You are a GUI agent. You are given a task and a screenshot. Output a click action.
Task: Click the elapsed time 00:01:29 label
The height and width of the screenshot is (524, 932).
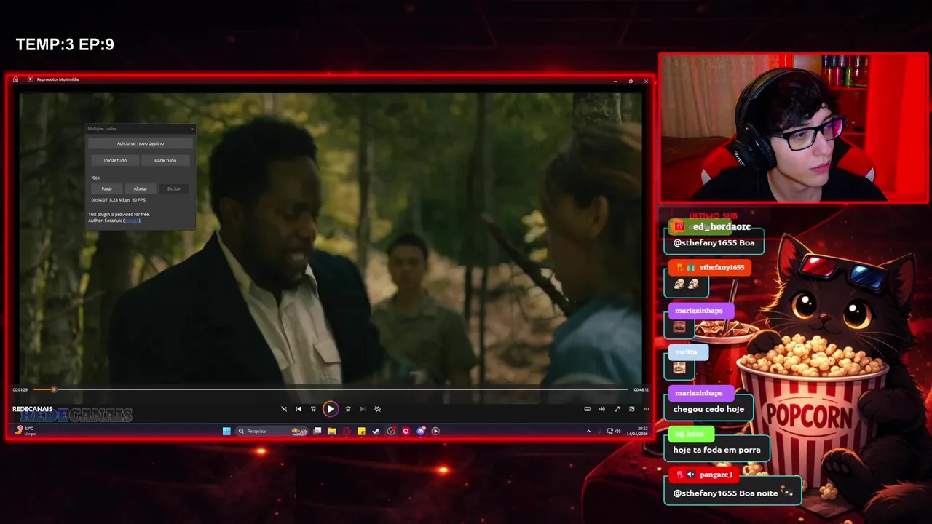coord(20,390)
